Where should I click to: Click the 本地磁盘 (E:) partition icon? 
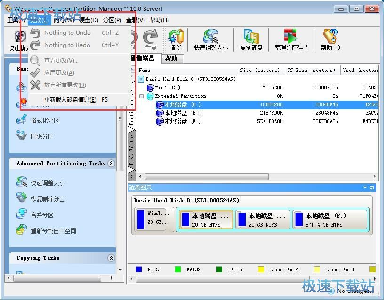point(160,113)
